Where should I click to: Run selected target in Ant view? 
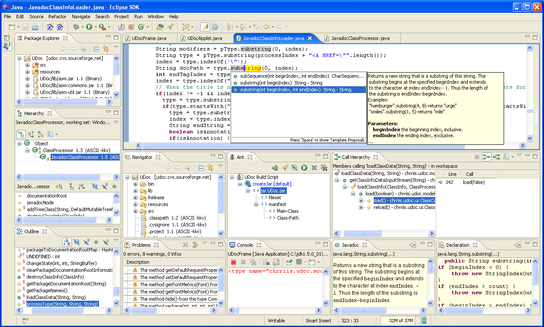pyautogui.click(x=304, y=168)
